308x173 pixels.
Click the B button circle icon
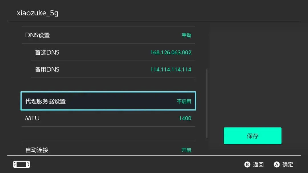point(247,164)
